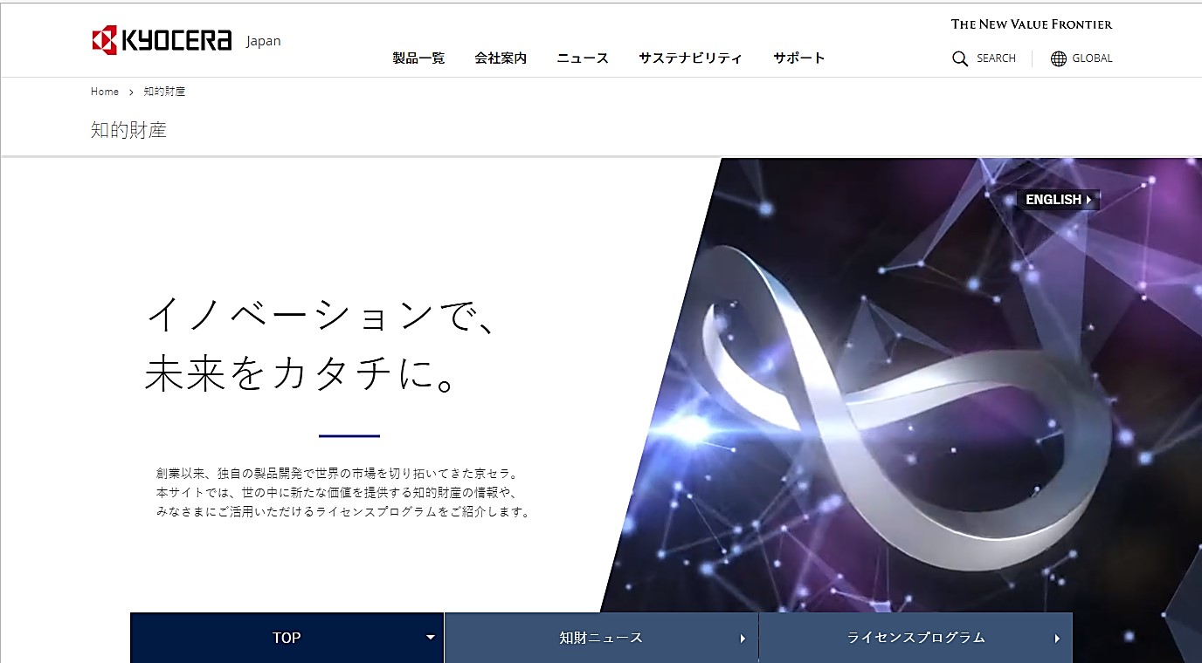Click the SEARCH link
Image resolution: width=1202 pixels, height=663 pixels.
point(996,58)
